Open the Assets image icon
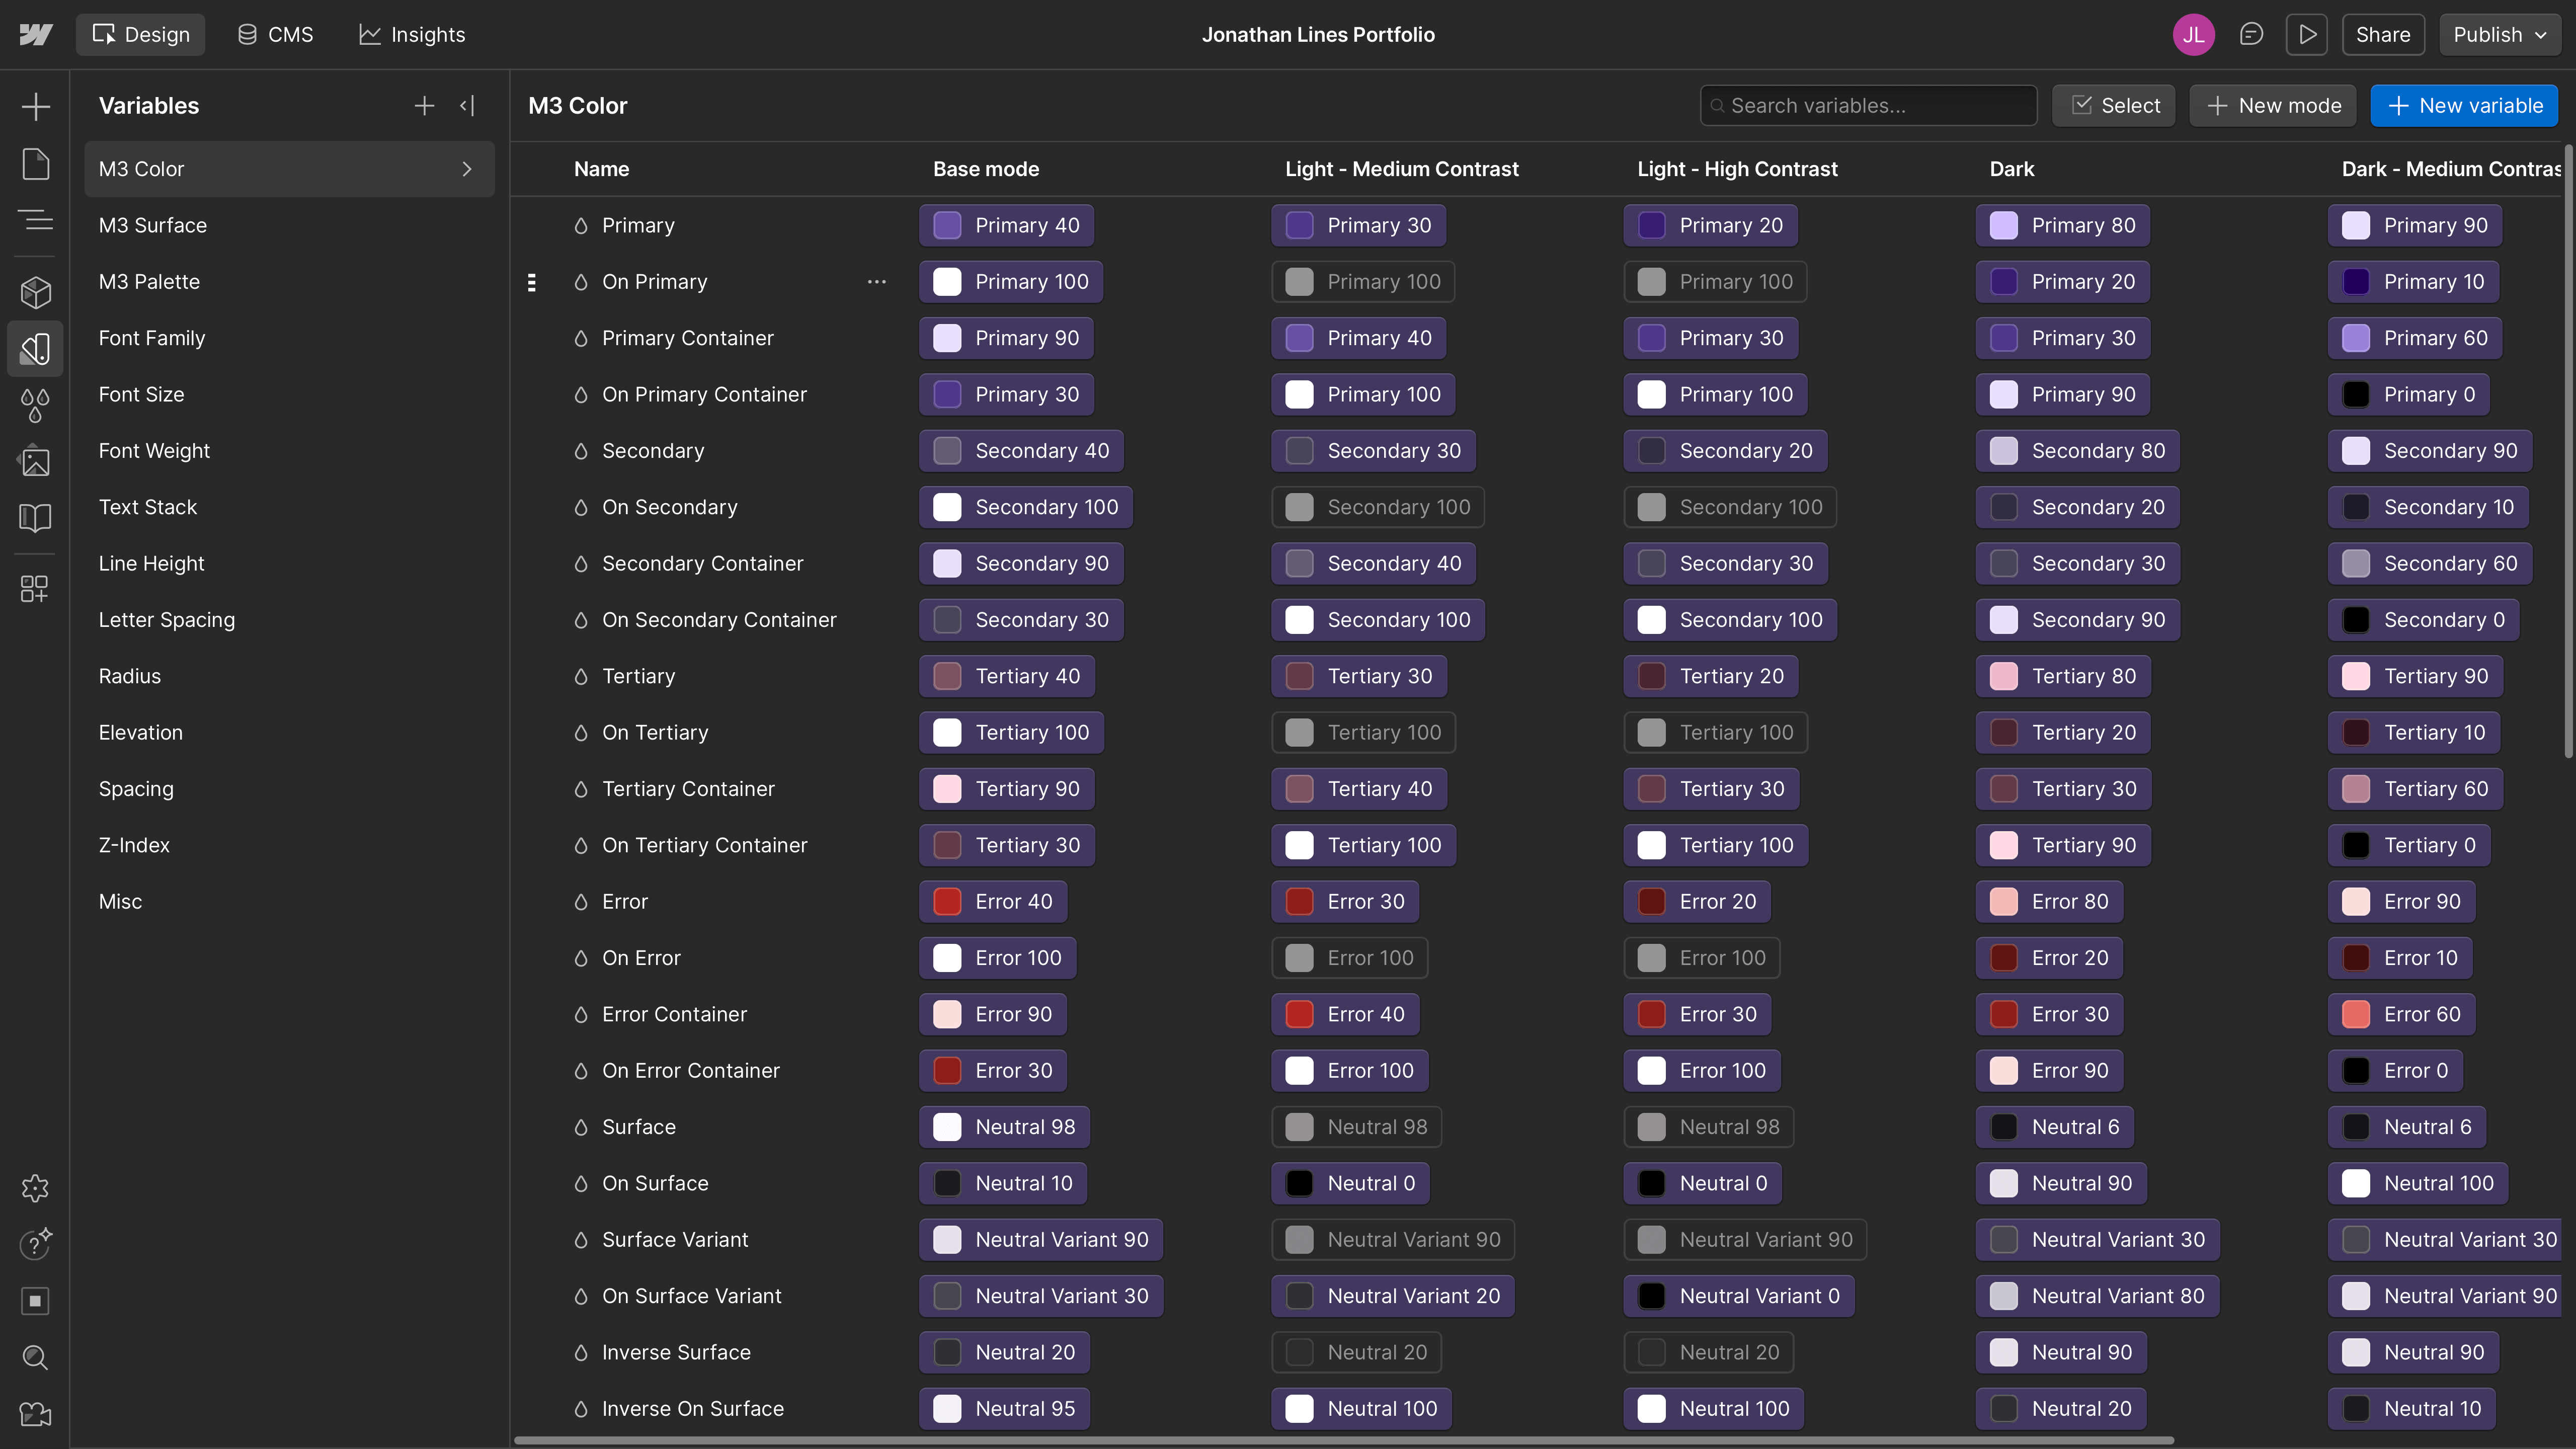Image resolution: width=2576 pixels, height=1449 pixels. (35, 461)
